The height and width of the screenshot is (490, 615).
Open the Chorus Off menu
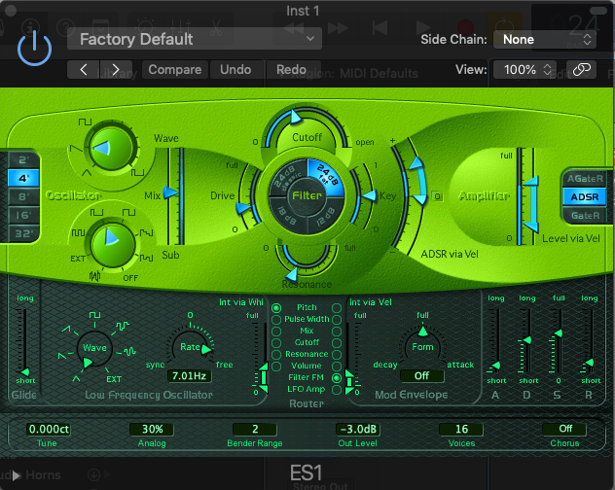point(564,430)
